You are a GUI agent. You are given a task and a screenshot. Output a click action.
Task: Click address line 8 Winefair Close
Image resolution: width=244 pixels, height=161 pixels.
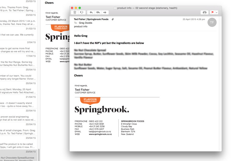[129, 124]
